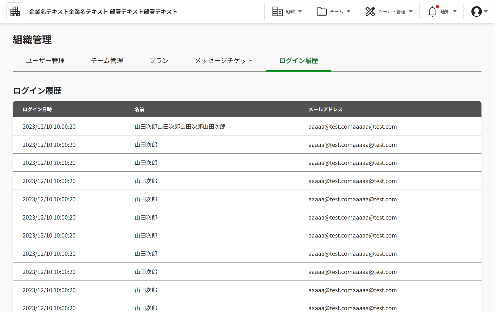Select the ログイン履歴 tab
The height and width of the screenshot is (312, 495).
click(299, 61)
